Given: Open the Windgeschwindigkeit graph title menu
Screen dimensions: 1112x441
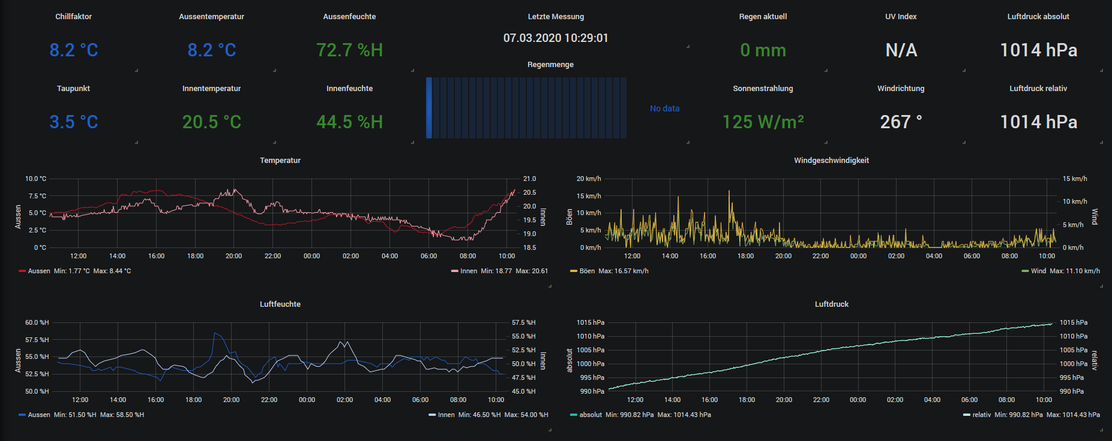Looking at the screenshot, I should coord(831,161).
